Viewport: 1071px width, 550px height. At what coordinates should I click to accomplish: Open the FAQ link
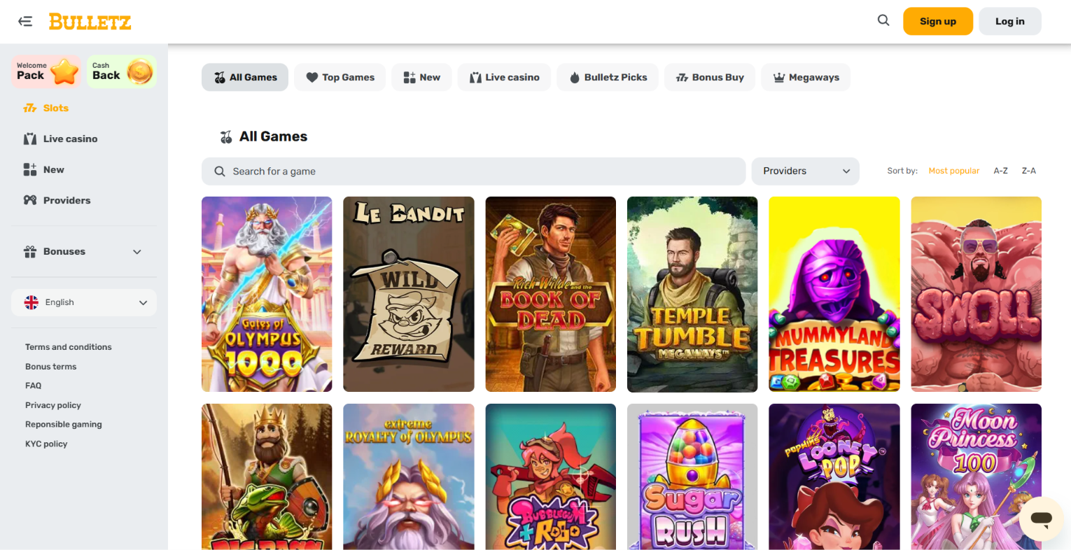34,386
